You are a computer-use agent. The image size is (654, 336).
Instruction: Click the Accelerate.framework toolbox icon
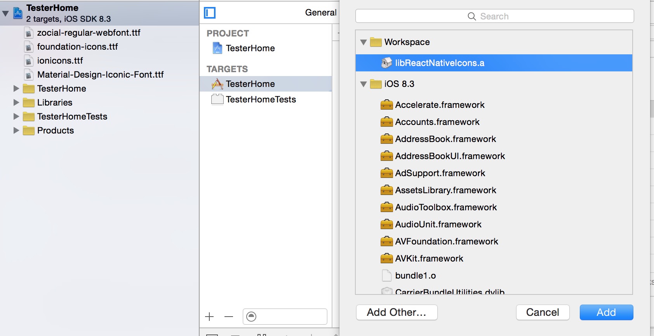(386, 105)
